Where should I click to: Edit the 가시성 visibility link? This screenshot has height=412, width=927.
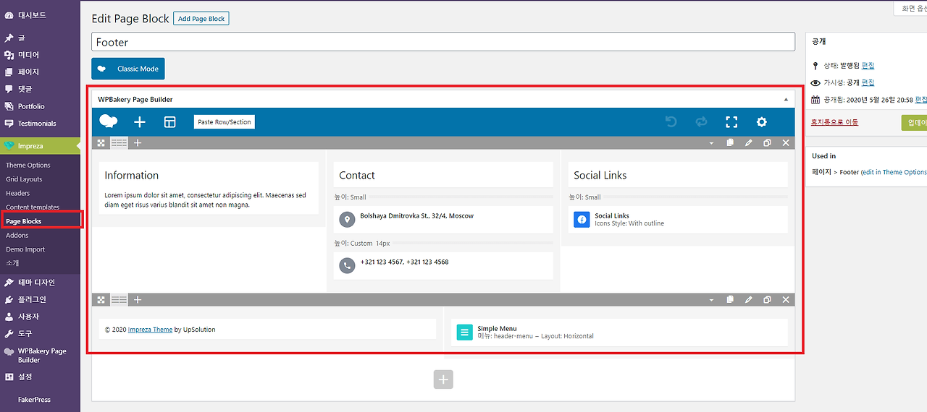point(868,82)
